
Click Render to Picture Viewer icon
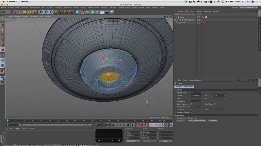click(x=66, y=12)
